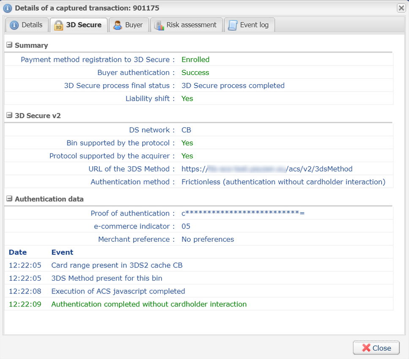Select 'Execution of ACS javascript completed' row

(198, 291)
